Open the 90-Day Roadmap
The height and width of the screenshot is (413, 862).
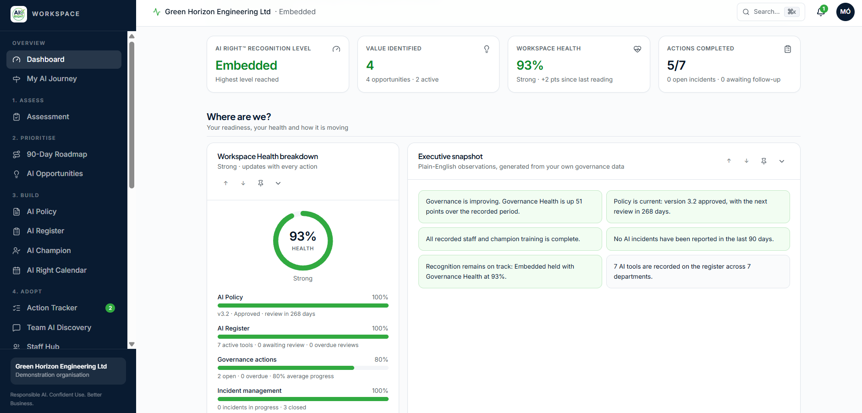[x=64, y=154]
